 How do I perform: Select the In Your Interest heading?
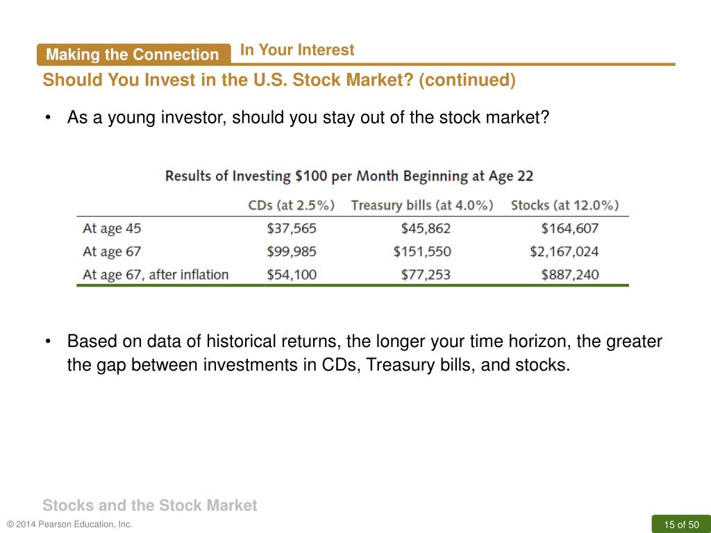pos(297,50)
